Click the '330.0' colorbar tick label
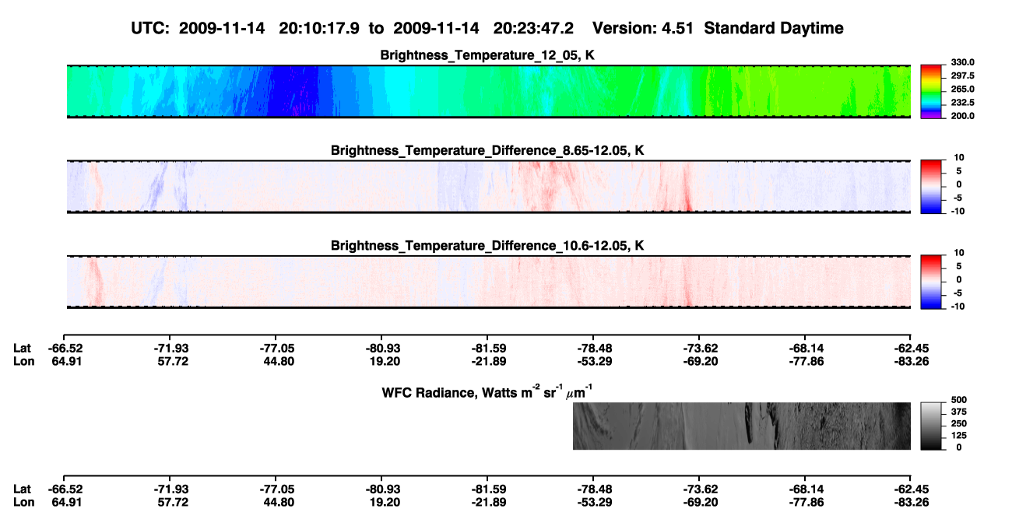Screen dimensions: 1012x519 click(x=964, y=63)
